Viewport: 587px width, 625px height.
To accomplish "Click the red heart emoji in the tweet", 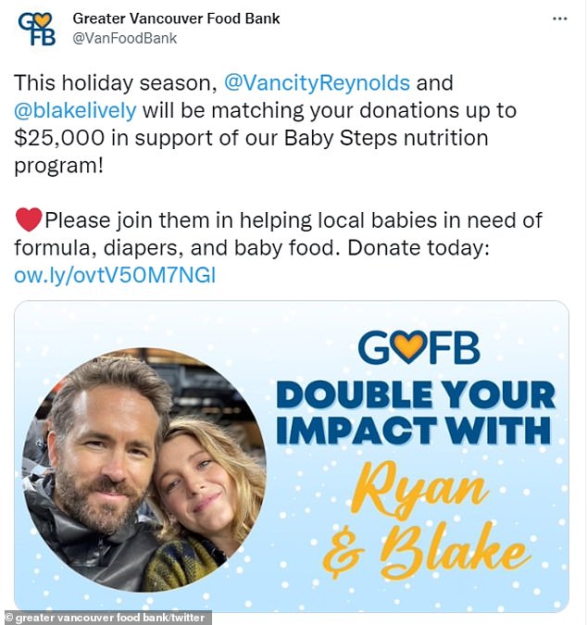I will click(x=30, y=221).
